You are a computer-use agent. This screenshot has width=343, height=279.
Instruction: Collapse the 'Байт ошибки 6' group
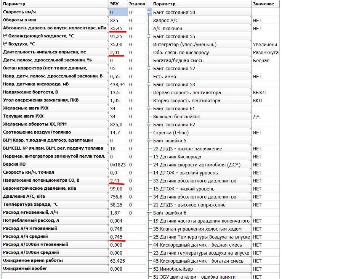pyautogui.click(x=149, y=213)
